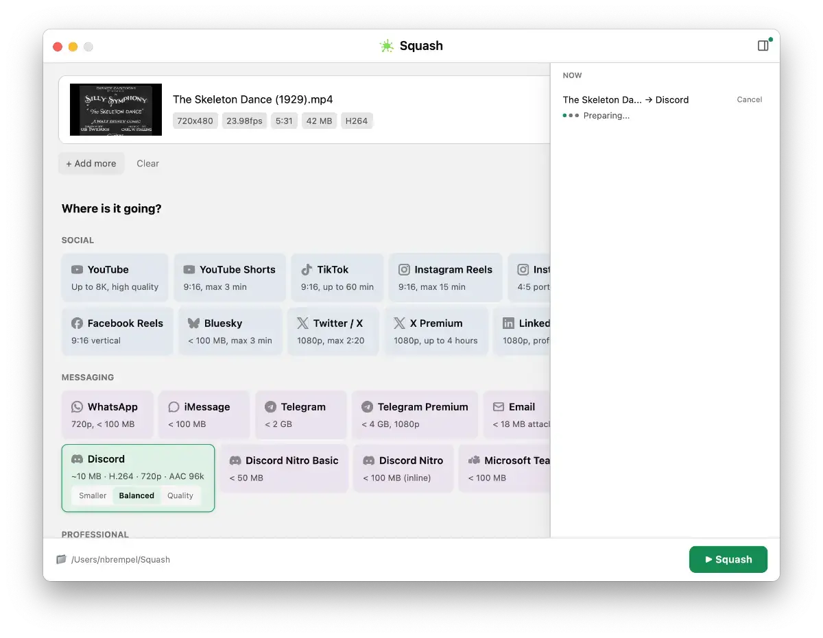Choose the Instagram Reels preset icon
The image size is (823, 638).
pos(405,270)
